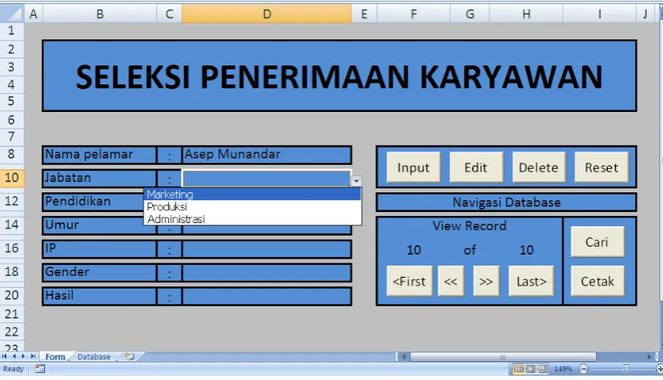Click the Gender value field
Screen dimensions: 663x380
(267, 273)
